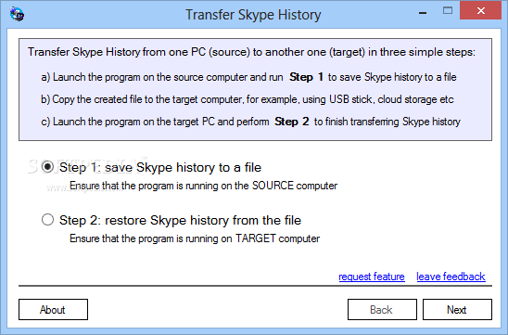This screenshot has width=508, height=335.
Task: Click the About button
Action: 53,309
